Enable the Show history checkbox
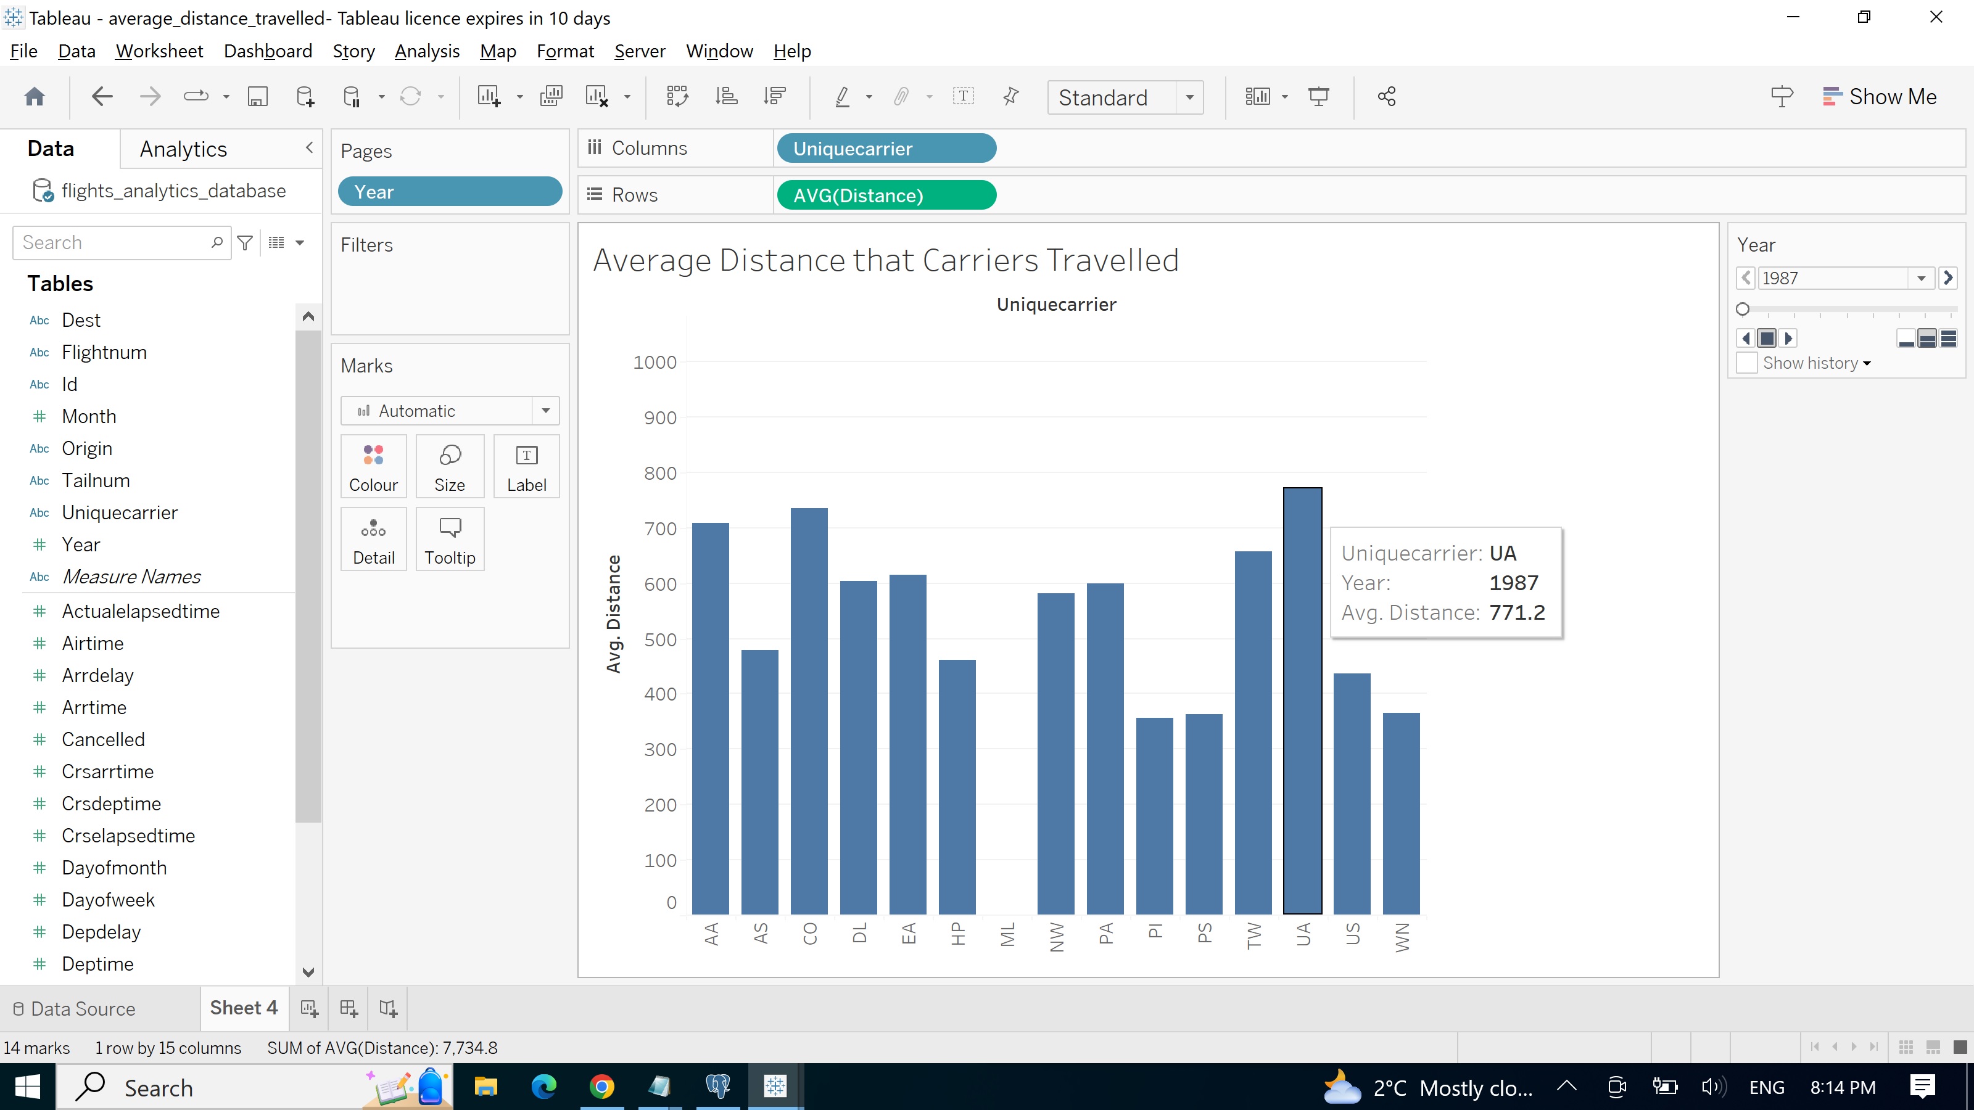1974x1110 pixels. point(1748,363)
